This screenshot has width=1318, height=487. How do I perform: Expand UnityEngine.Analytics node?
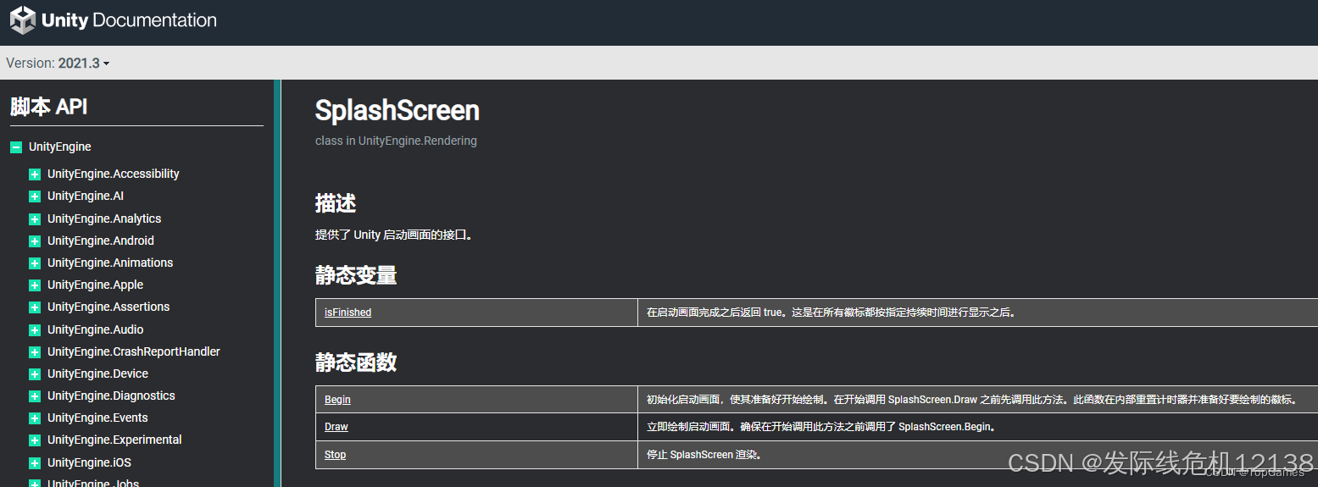click(x=35, y=219)
